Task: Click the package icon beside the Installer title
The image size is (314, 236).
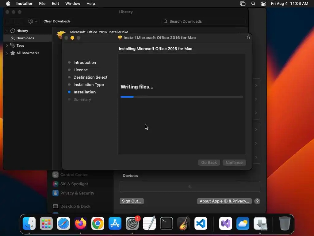Action: [x=120, y=37]
